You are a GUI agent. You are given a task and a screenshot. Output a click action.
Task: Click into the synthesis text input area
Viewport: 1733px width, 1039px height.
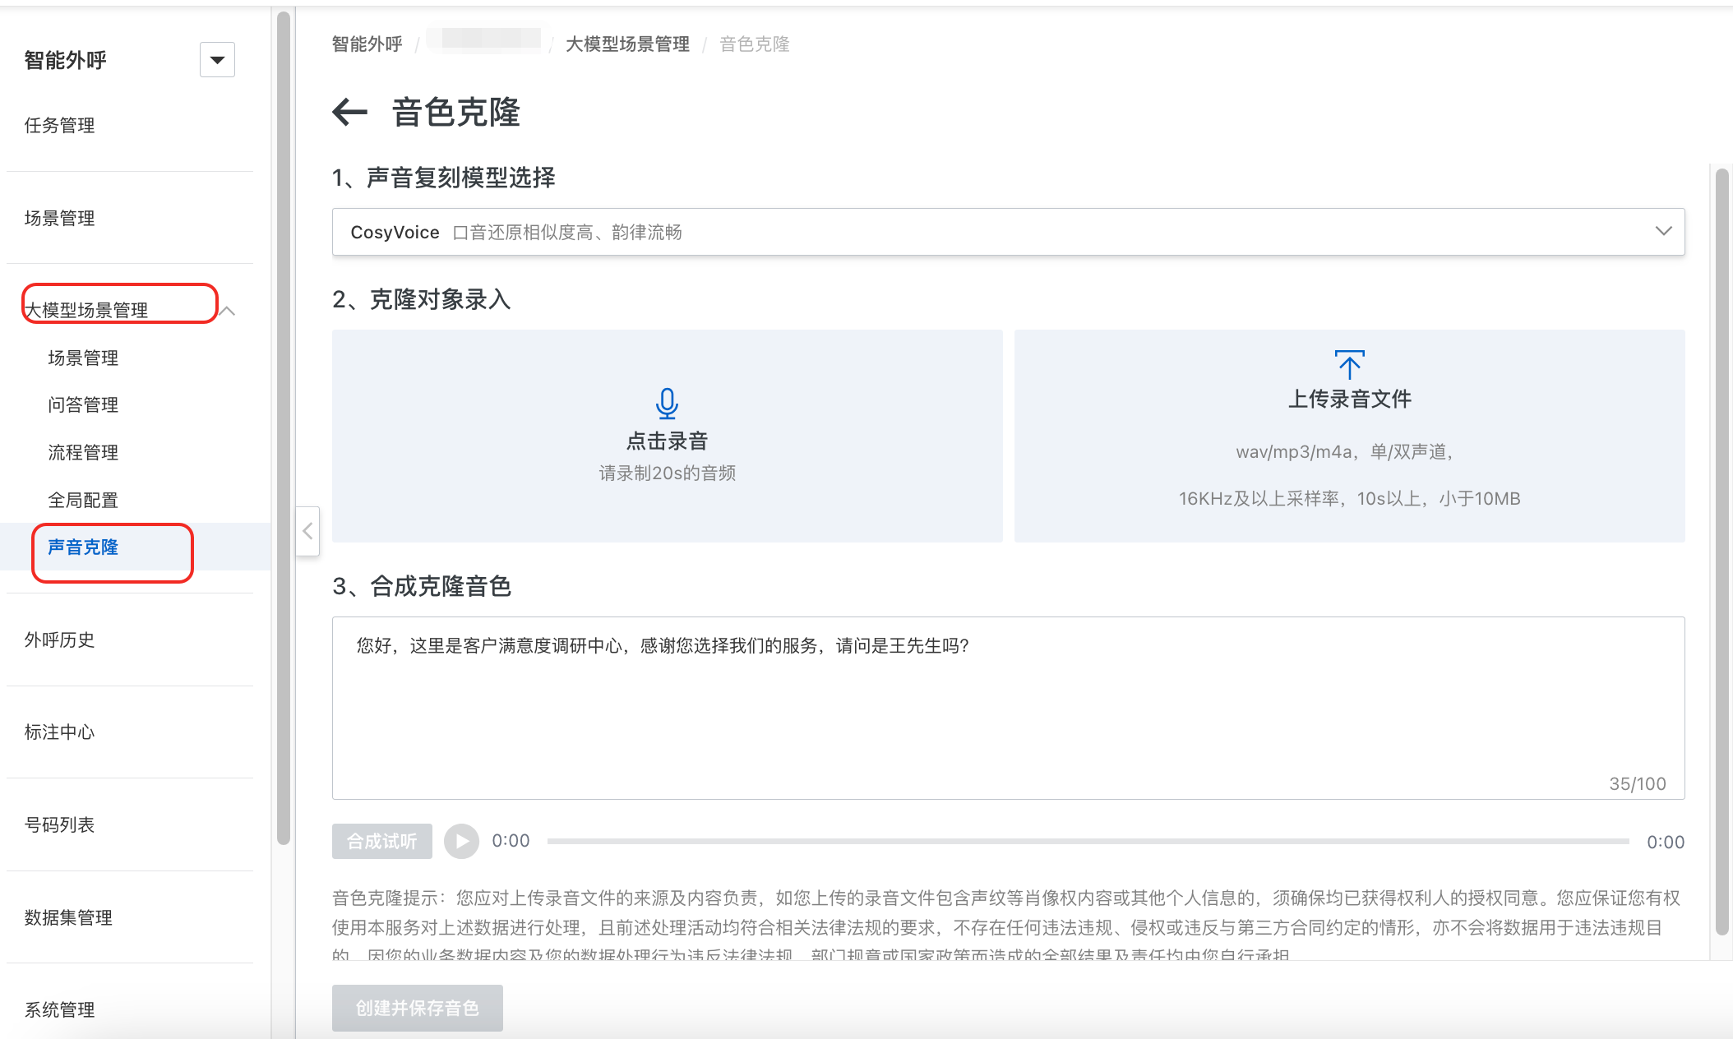(x=1008, y=707)
